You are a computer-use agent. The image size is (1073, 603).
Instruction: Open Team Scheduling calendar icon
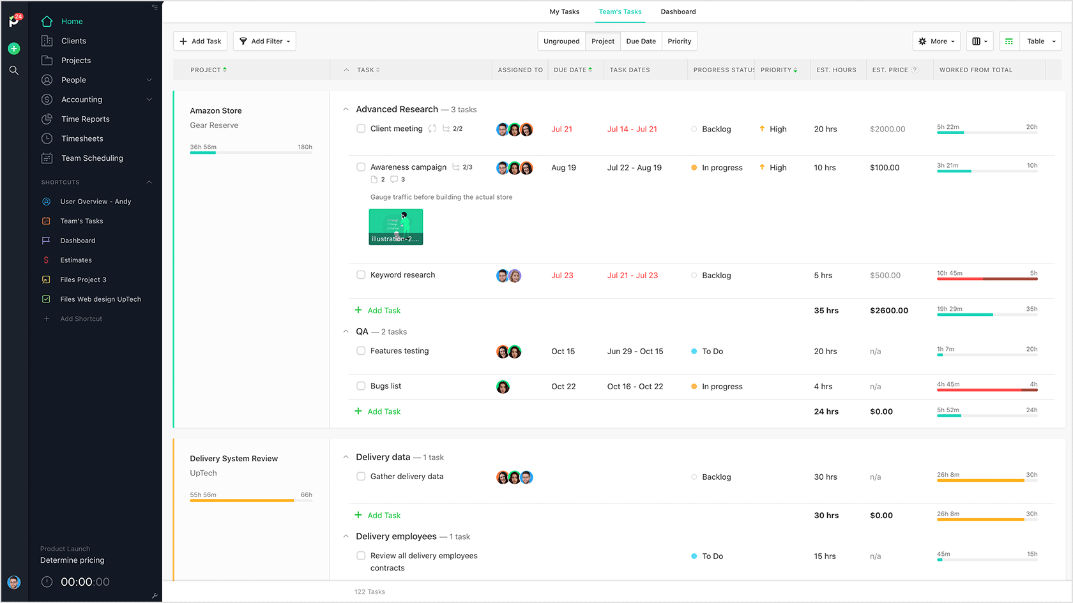click(47, 158)
